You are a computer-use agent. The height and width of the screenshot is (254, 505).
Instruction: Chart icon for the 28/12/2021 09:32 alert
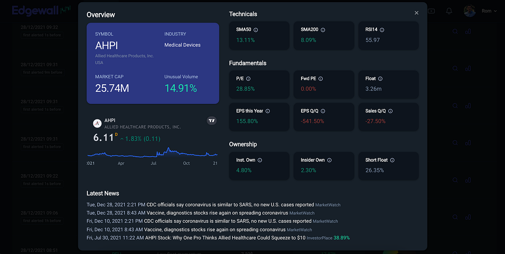[x=468, y=31]
